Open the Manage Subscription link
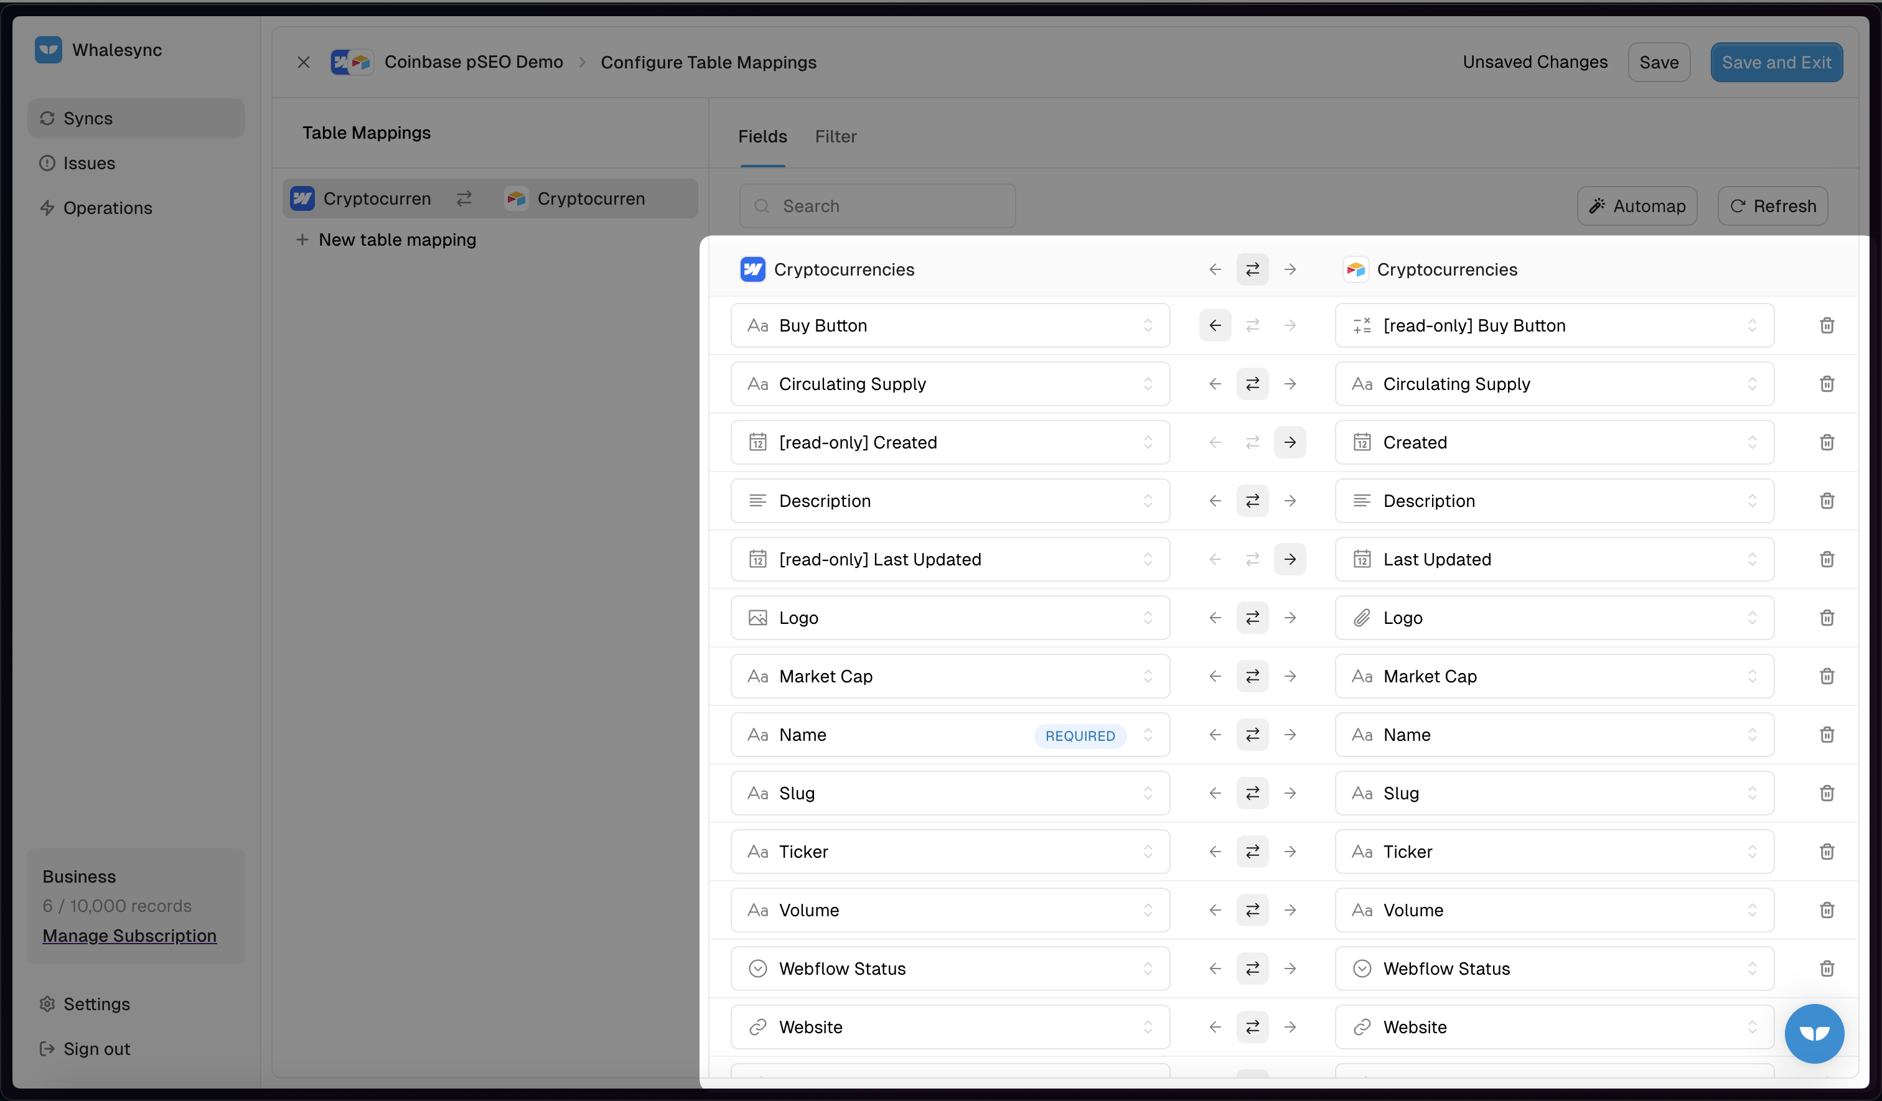The image size is (1882, 1101). [x=129, y=936]
